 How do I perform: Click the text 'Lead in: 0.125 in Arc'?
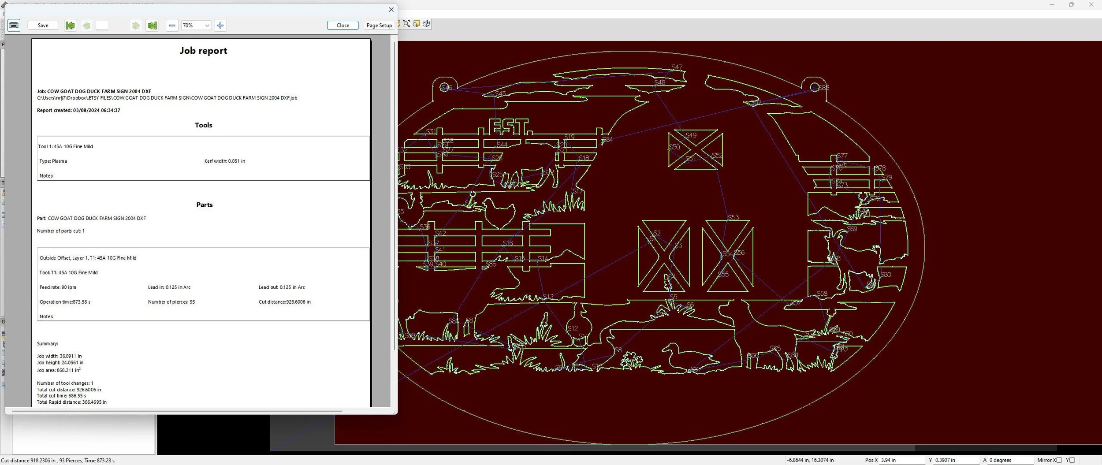click(x=169, y=287)
